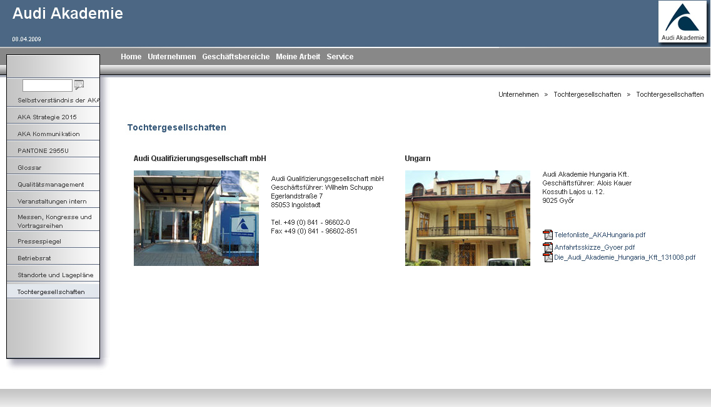The width and height of the screenshot is (711, 407).
Task: Open Veranstaltungen intern sidebar entry
Action: [53, 201]
